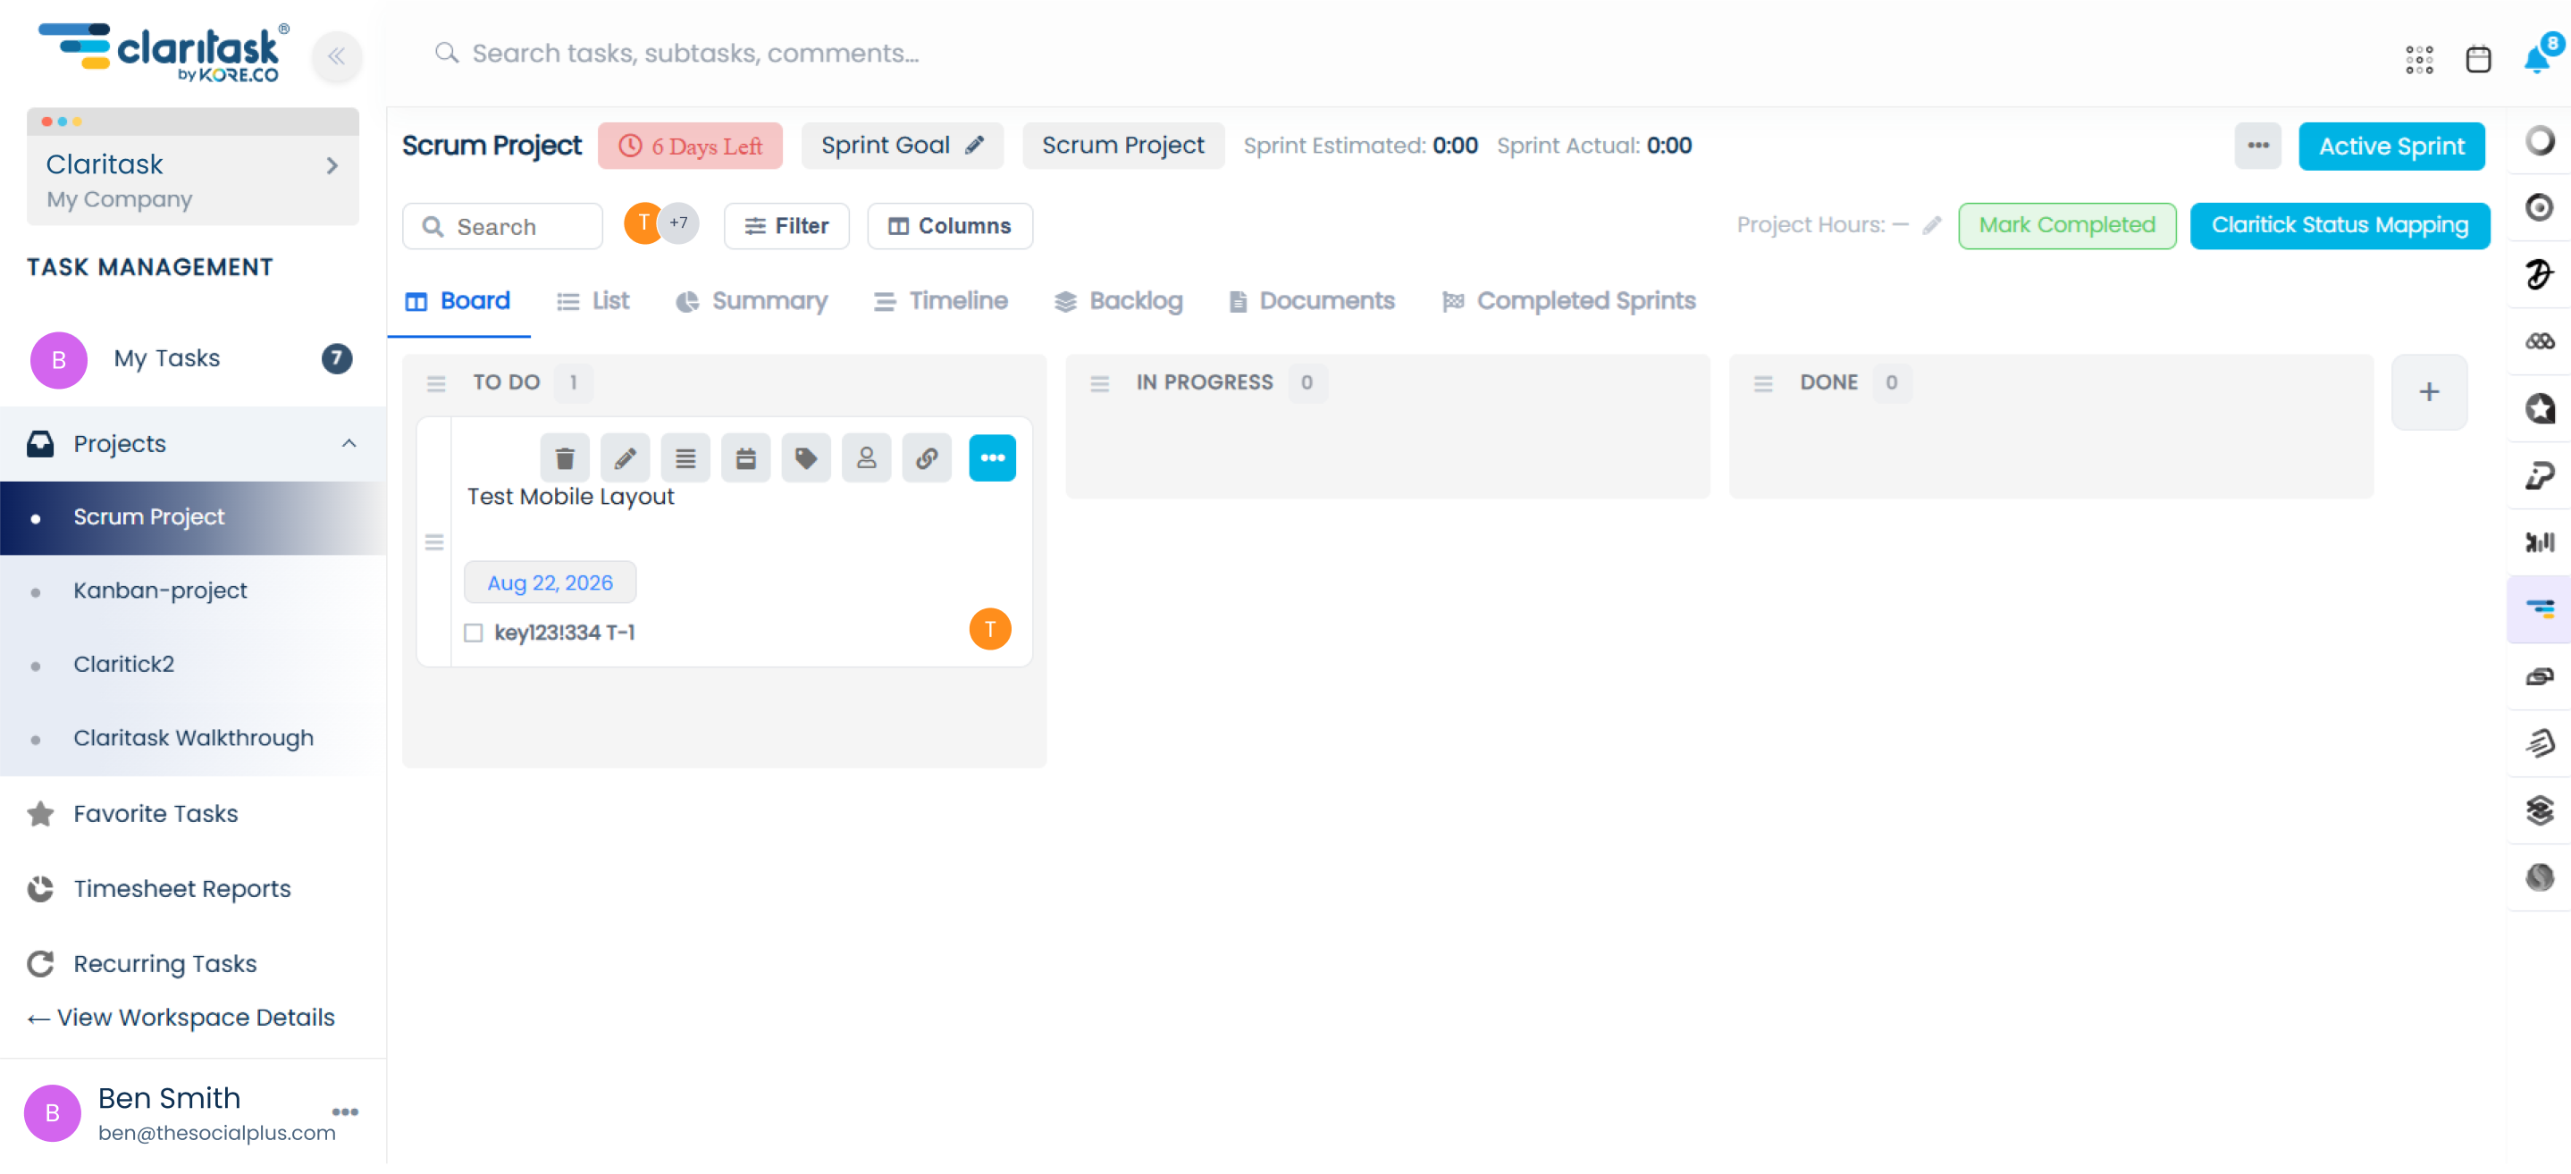The width and height of the screenshot is (2571, 1174).
Task: Click the top ring icon in right rail
Action: coord(2539,140)
